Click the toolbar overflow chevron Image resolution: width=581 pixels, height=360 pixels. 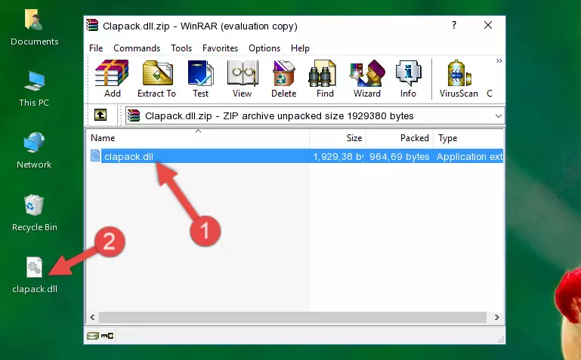point(499,60)
